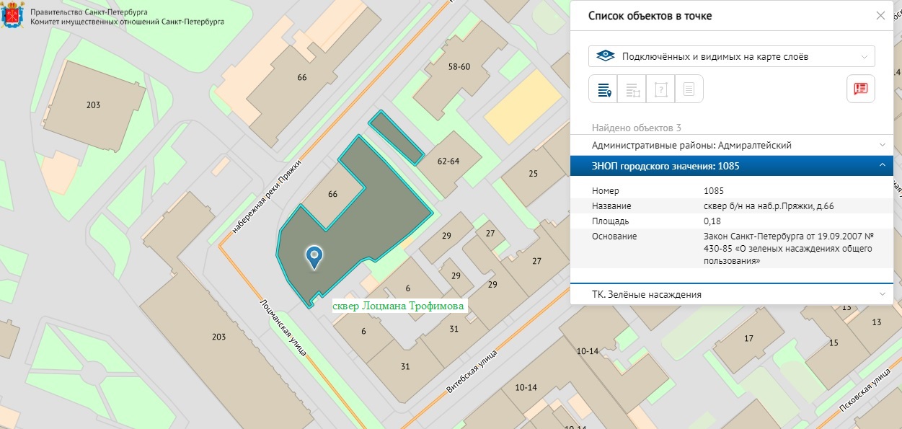The image size is (902, 429).
Task: Click the greyed document page icon
Action: coord(689,89)
